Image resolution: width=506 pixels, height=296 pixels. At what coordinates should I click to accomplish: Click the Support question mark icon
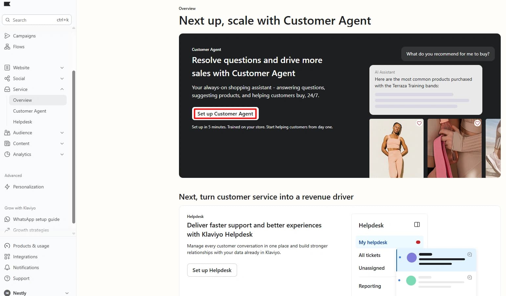coord(7,278)
